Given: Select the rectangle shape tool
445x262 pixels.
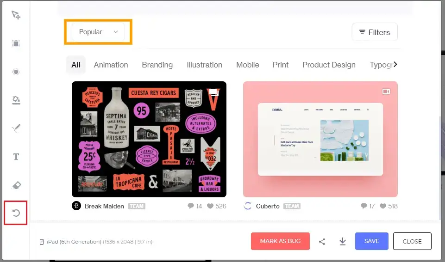Looking at the screenshot, I should tap(16, 44).
